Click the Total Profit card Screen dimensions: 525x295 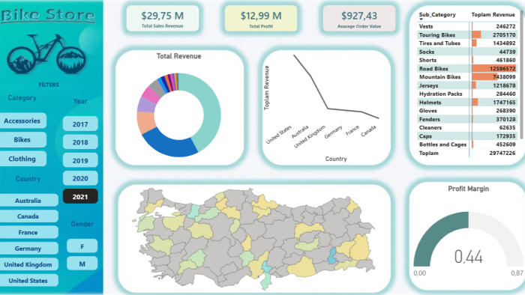[x=261, y=19]
